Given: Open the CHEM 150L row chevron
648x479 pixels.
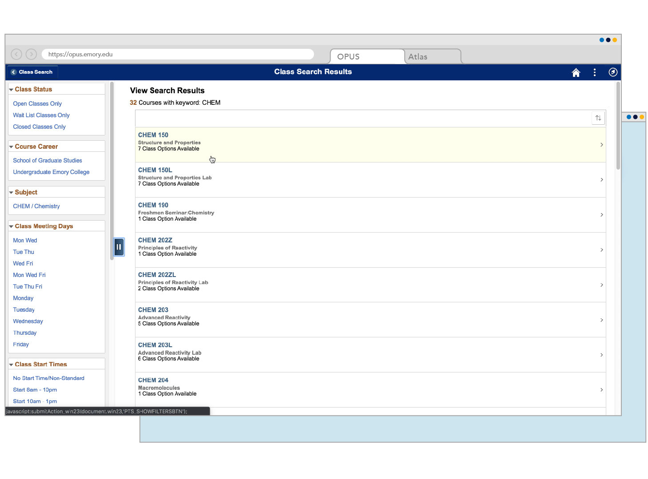Looking at the screenshot, I should pos(601,180).
